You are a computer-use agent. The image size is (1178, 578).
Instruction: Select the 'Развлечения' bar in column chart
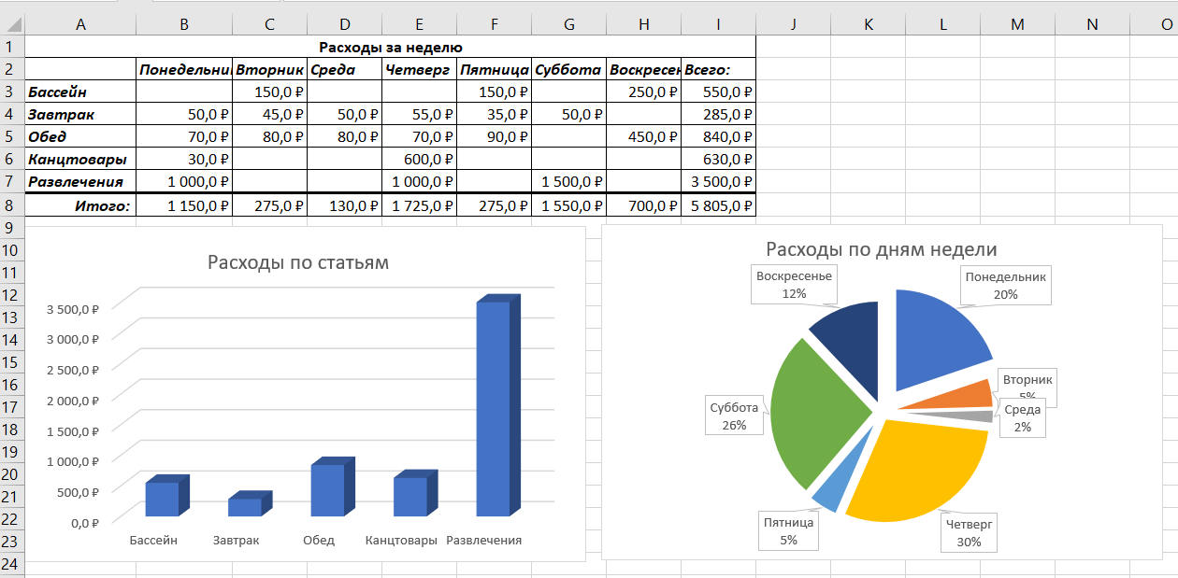[x=497, y=406]
